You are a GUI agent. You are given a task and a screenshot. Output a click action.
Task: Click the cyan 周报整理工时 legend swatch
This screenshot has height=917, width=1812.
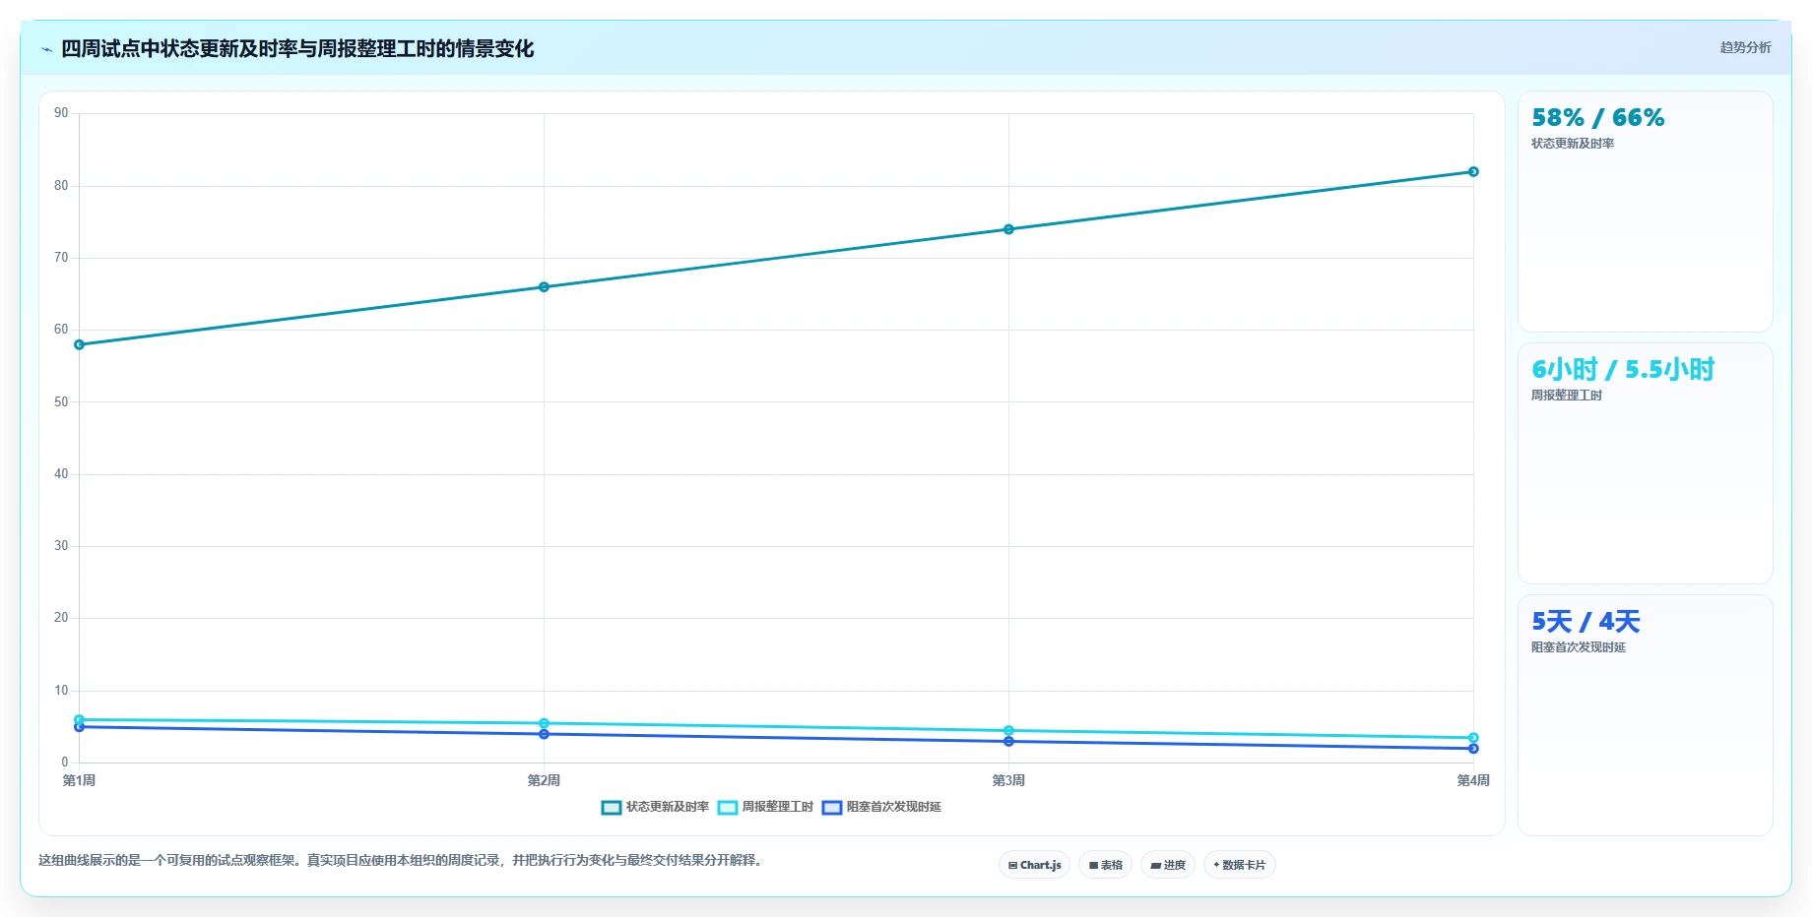728,808
